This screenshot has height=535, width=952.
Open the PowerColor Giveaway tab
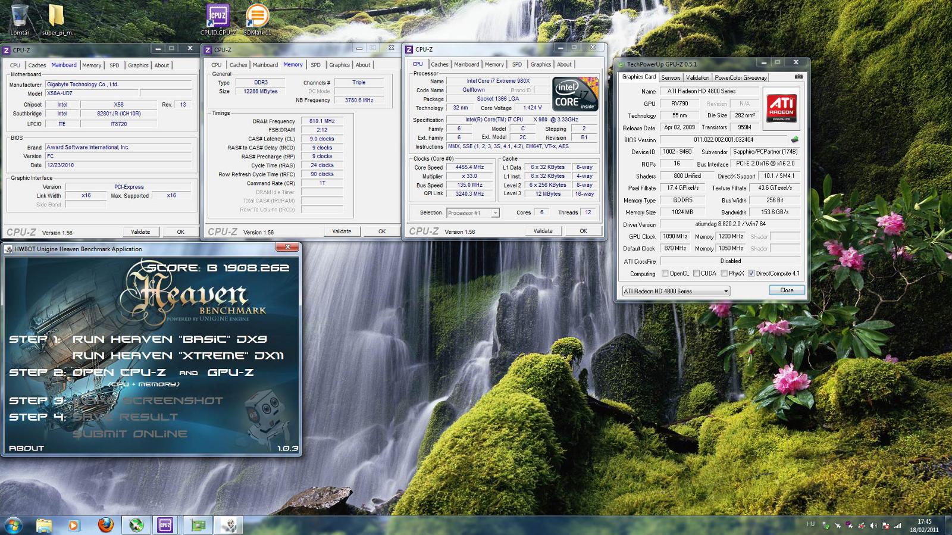[741, 77]
